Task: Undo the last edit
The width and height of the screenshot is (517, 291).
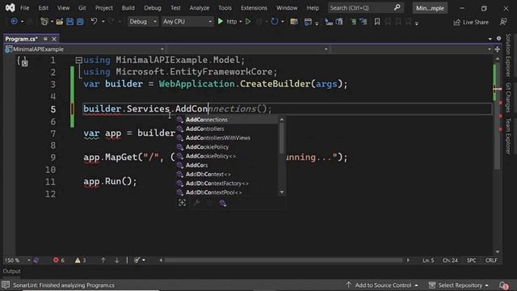Action: (94, 22)
